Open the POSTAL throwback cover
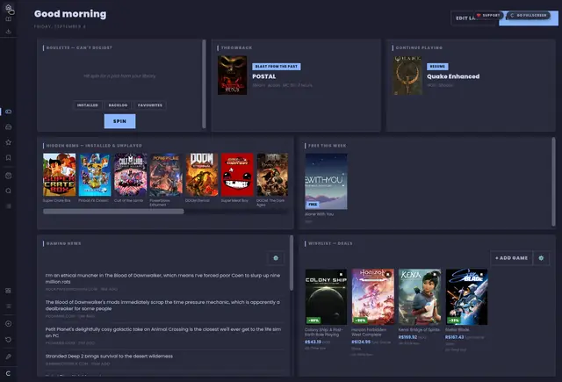562x382 pixels. 232,76
